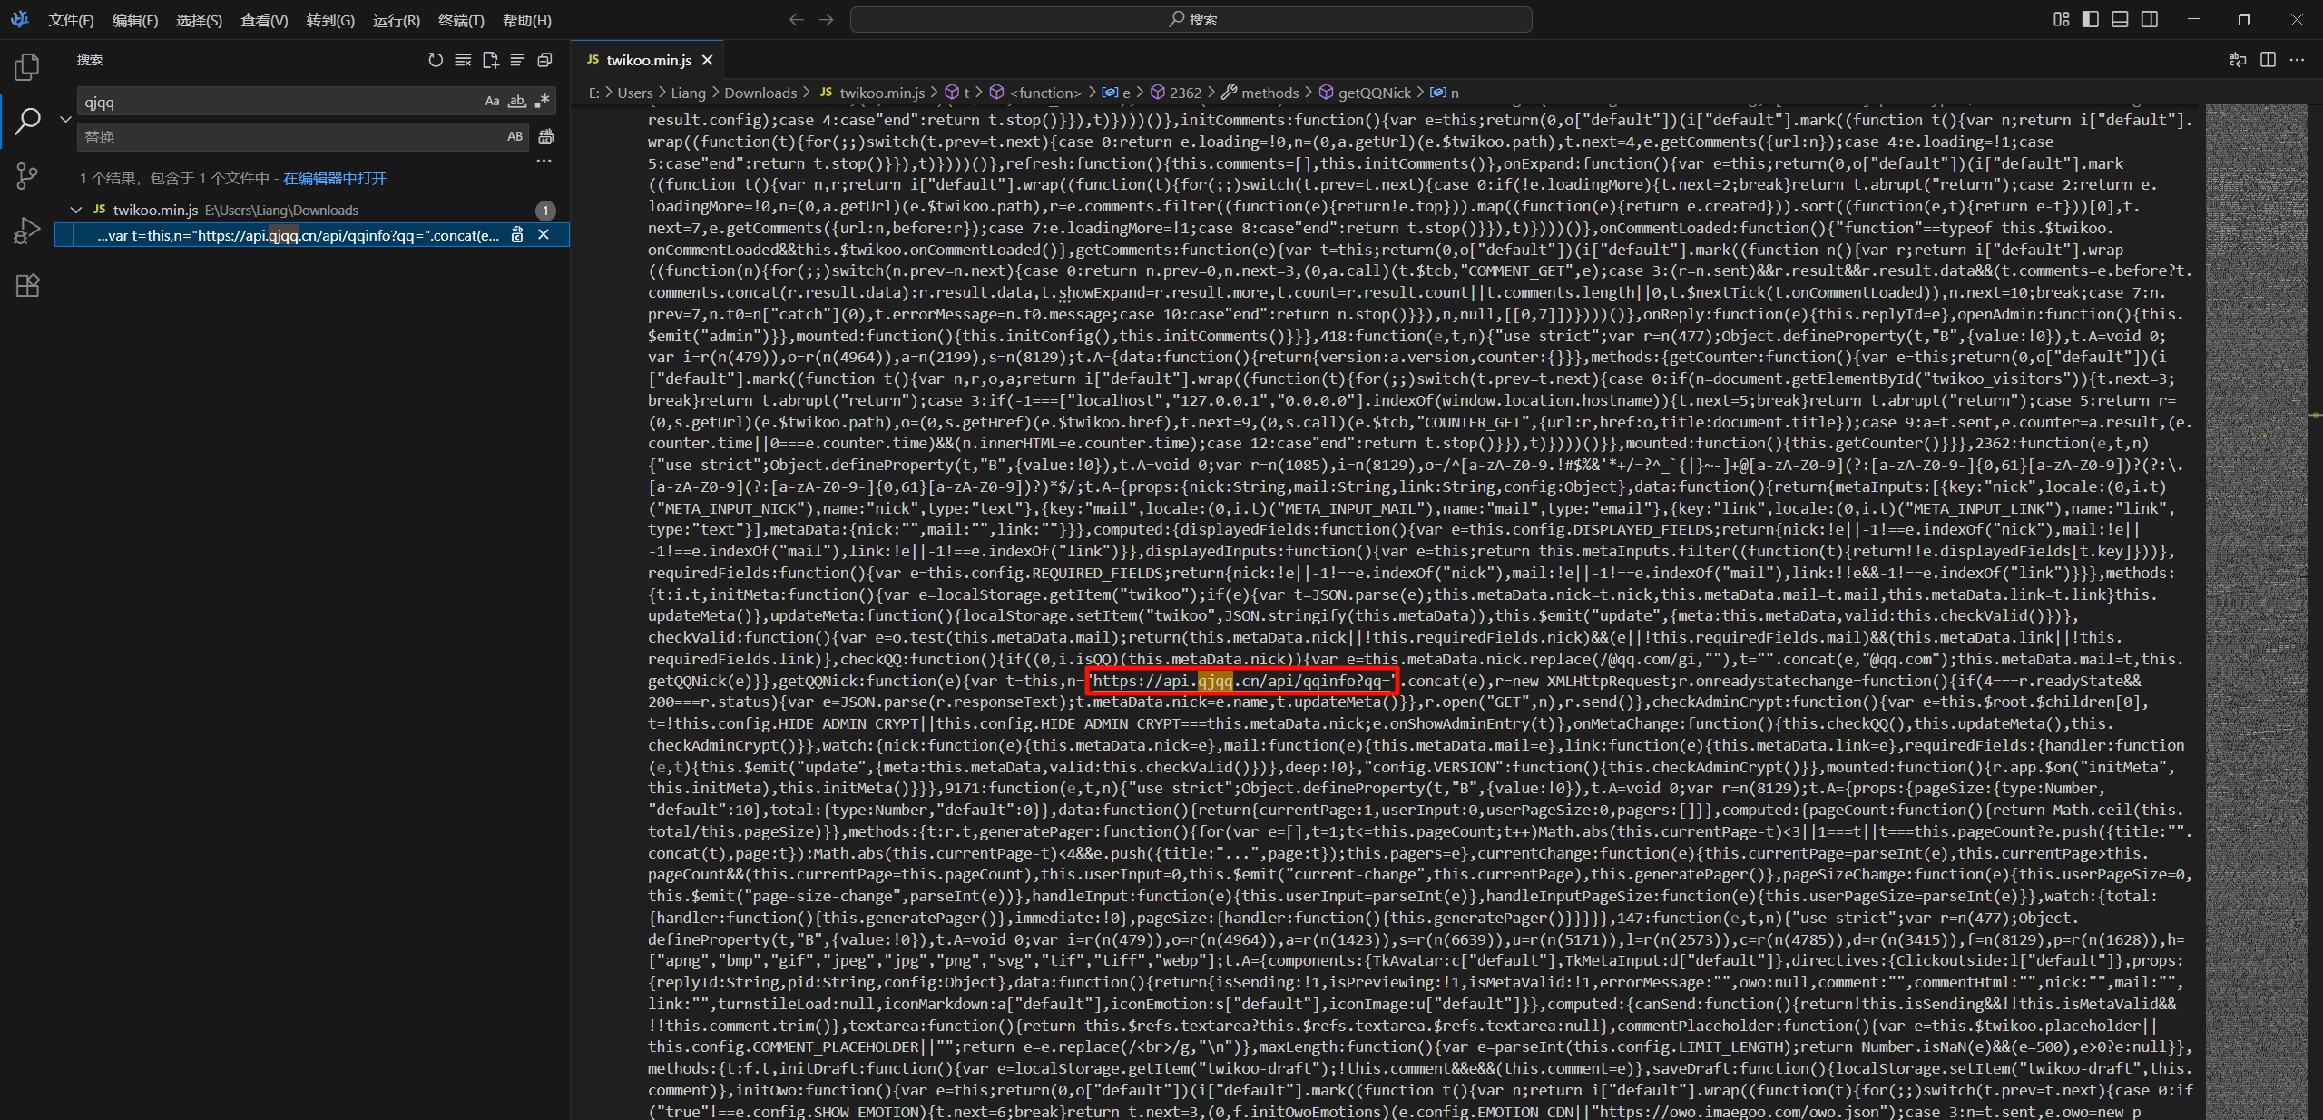Open the Source Control view
2323x1120 pixels.
[x=27, y=175]
